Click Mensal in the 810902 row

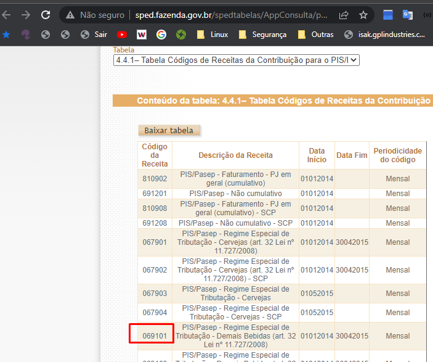click(398, 179)
